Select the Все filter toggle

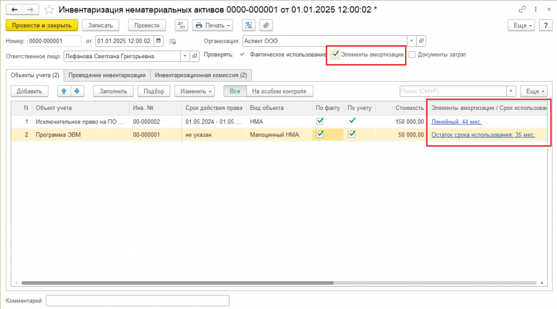(235, 91)
